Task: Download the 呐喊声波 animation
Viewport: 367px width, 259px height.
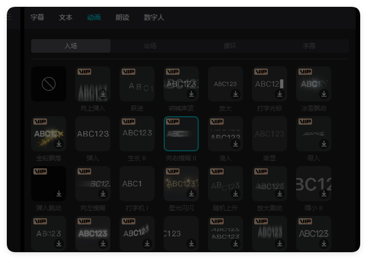Action: point(191,94)
